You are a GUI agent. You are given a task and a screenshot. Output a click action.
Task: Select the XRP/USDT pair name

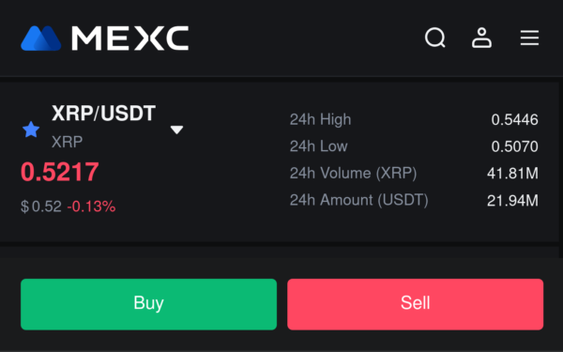point(104,114)
